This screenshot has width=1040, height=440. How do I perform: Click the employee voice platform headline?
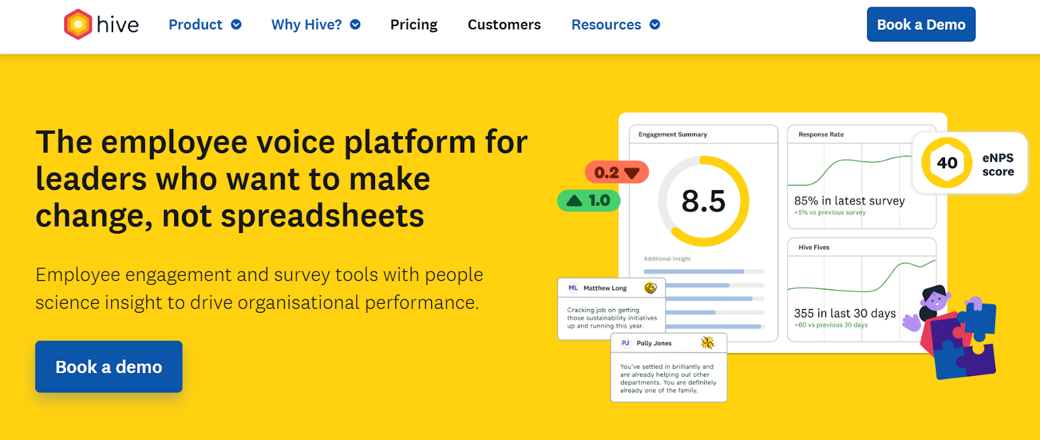[281, 179]
